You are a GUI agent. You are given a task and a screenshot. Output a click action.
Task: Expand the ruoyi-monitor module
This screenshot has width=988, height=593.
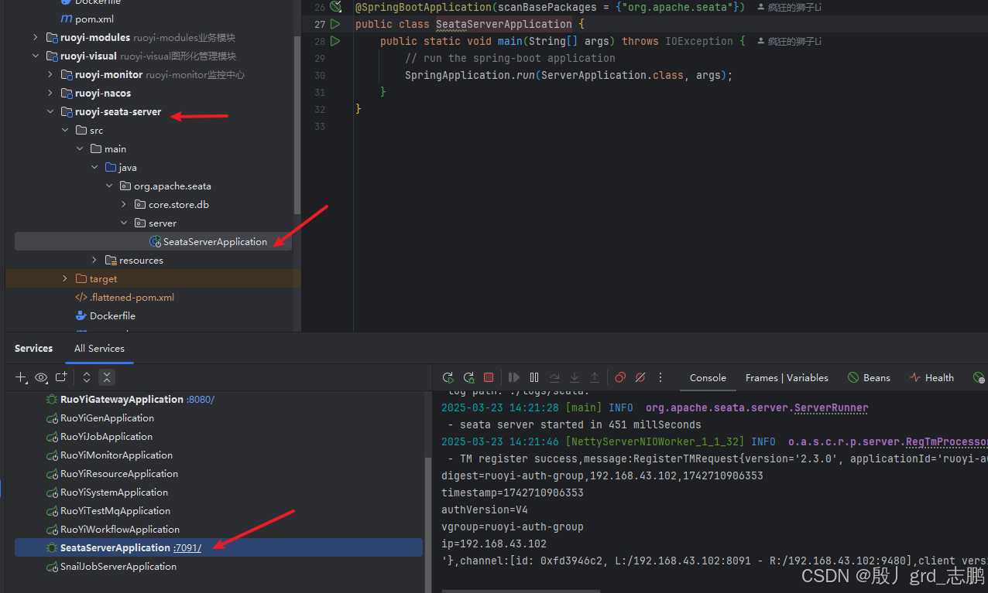(x=50, y=74)
